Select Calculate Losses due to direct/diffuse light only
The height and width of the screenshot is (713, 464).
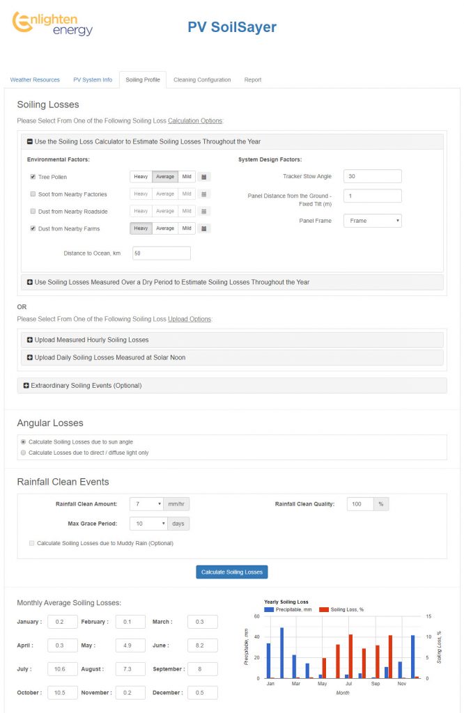pos(23,453)
